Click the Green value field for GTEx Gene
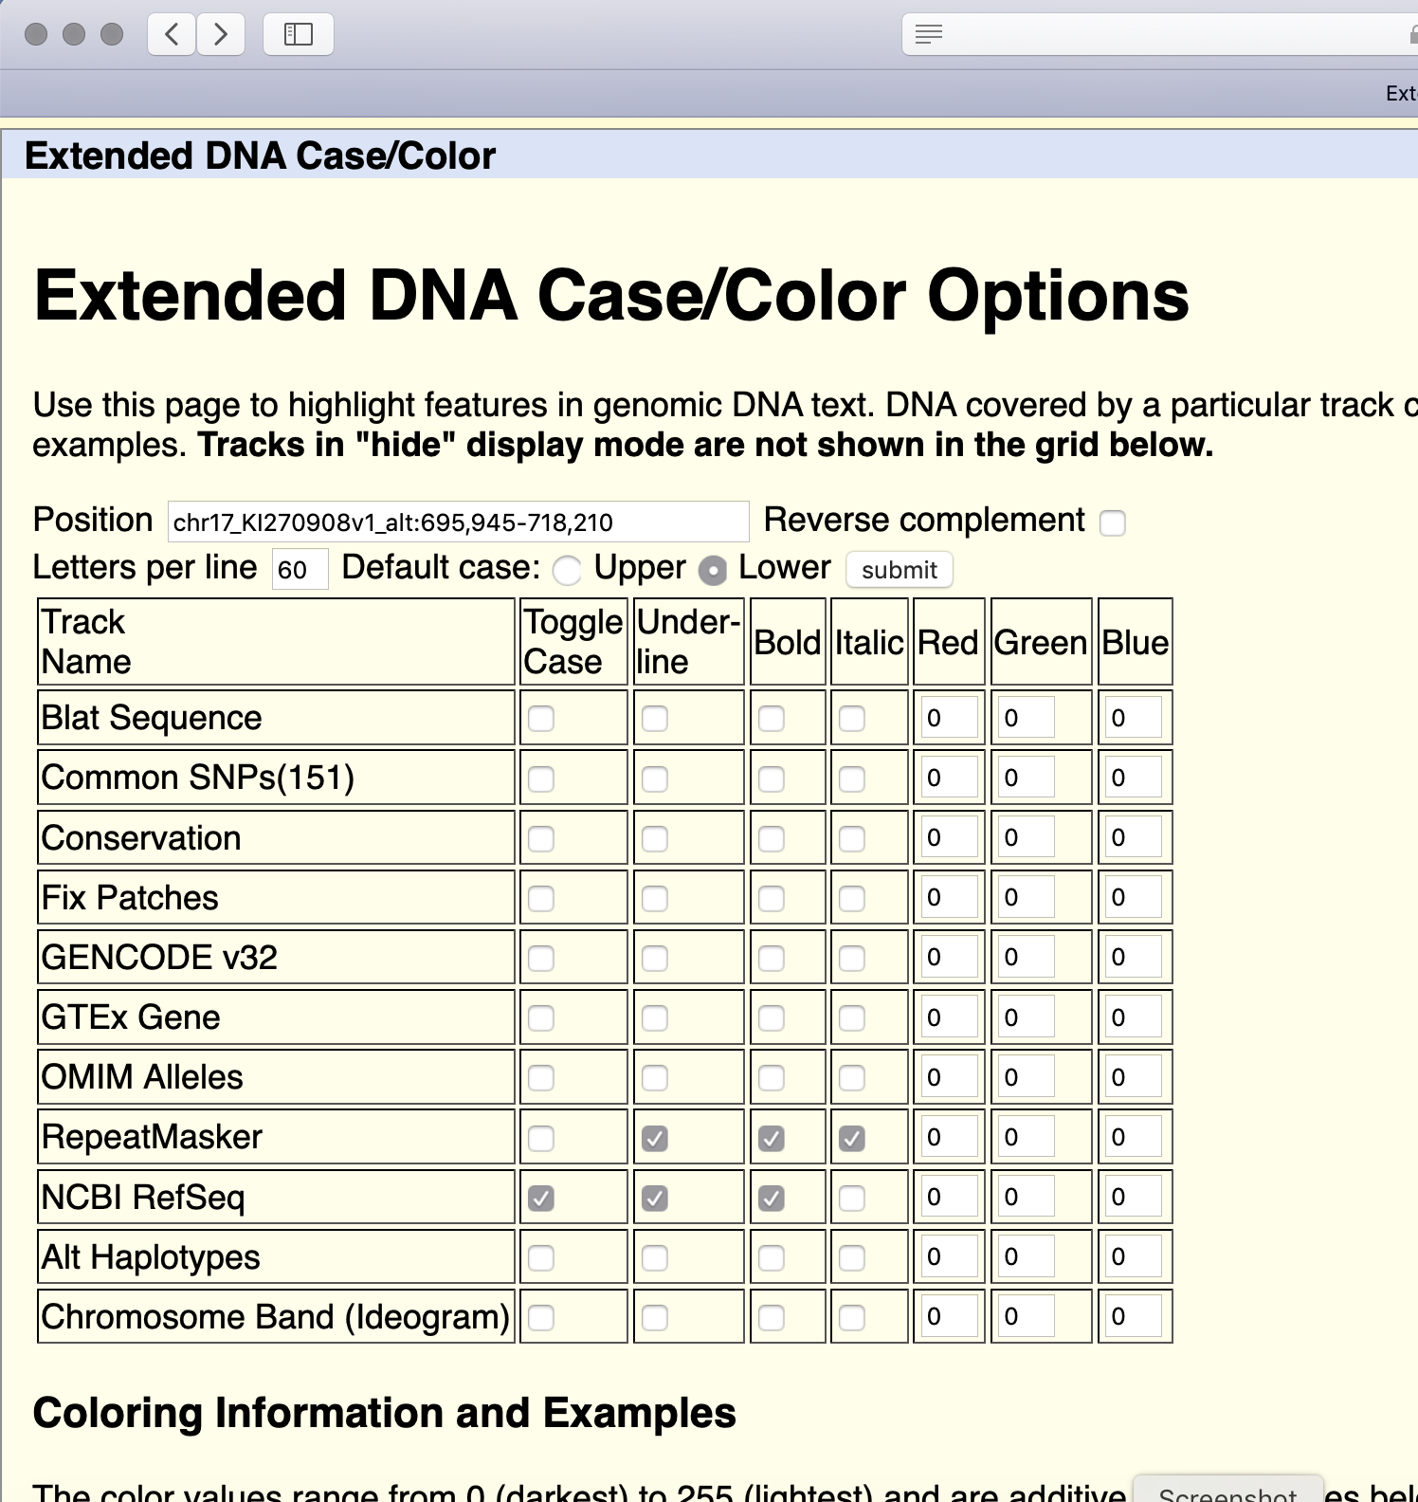1418x1502 pixels. tap(1026, 1017)
